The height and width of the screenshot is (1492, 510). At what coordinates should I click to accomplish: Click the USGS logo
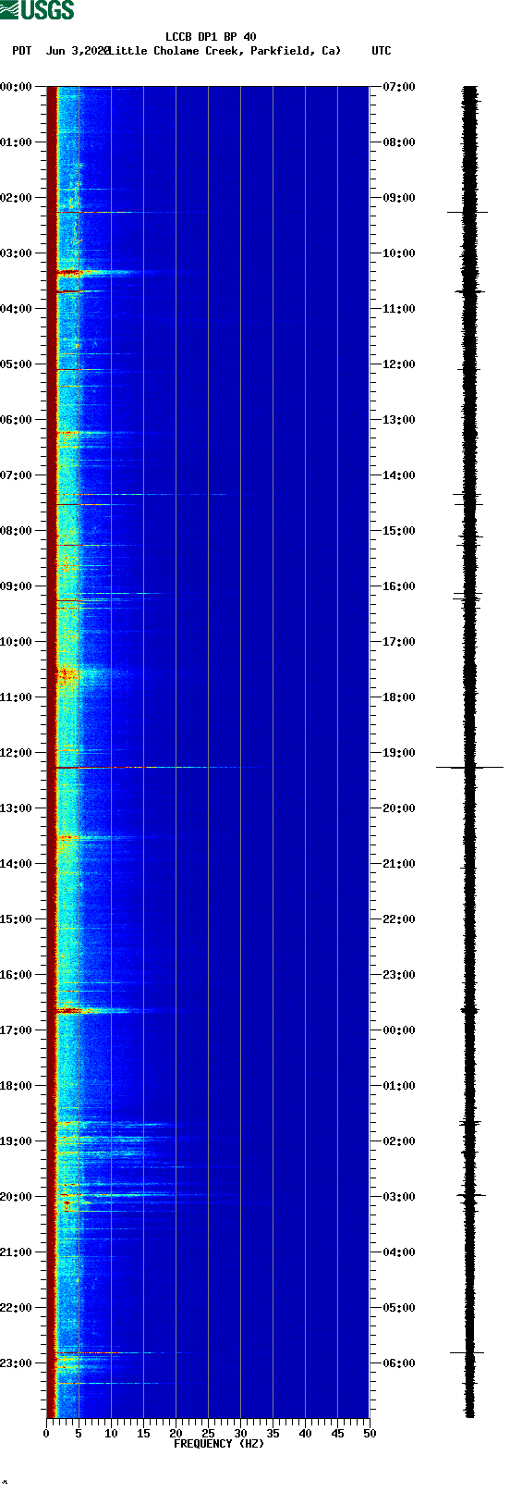[x=37, y=10]
